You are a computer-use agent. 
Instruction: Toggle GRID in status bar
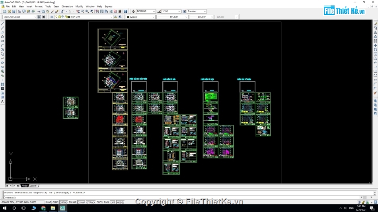click(x=55, y=202)
